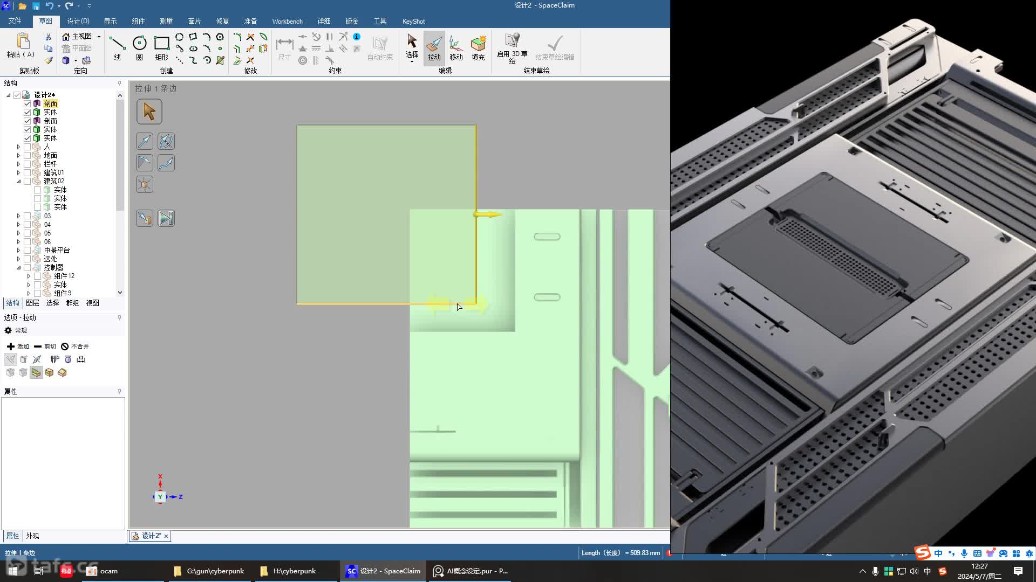Viewport: 1036px width, 582px height.
Task: Click the format painter brush icon
Action: point(48,60)
